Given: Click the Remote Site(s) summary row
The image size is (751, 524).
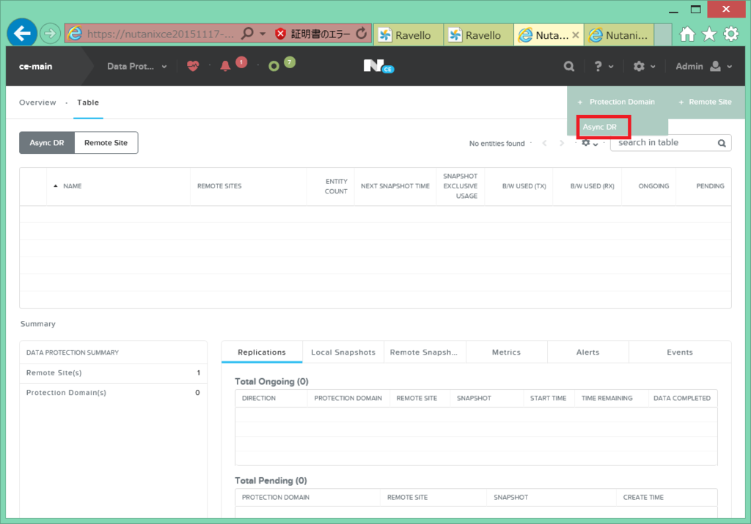Looking at the screenshot, I should click(x=113, y=373).
